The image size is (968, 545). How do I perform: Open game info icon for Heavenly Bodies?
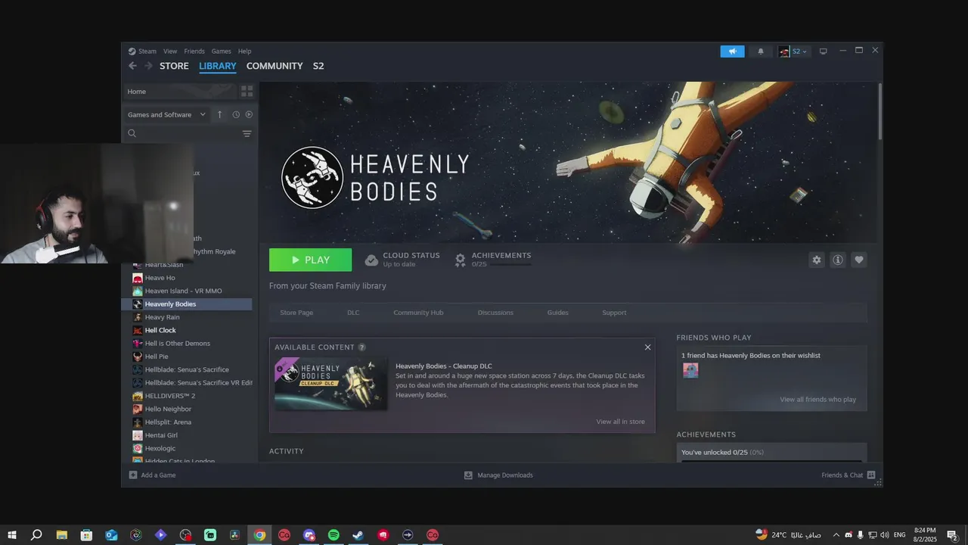point(838,260)
